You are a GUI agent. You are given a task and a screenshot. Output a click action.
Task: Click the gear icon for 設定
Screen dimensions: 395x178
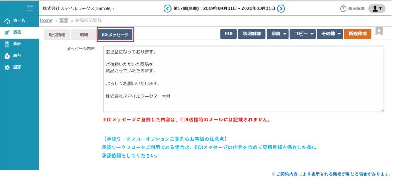(7, 67)
